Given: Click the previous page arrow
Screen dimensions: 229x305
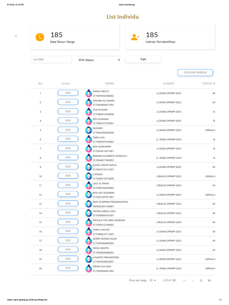Looking at the screenshot, I should [193, 280].
